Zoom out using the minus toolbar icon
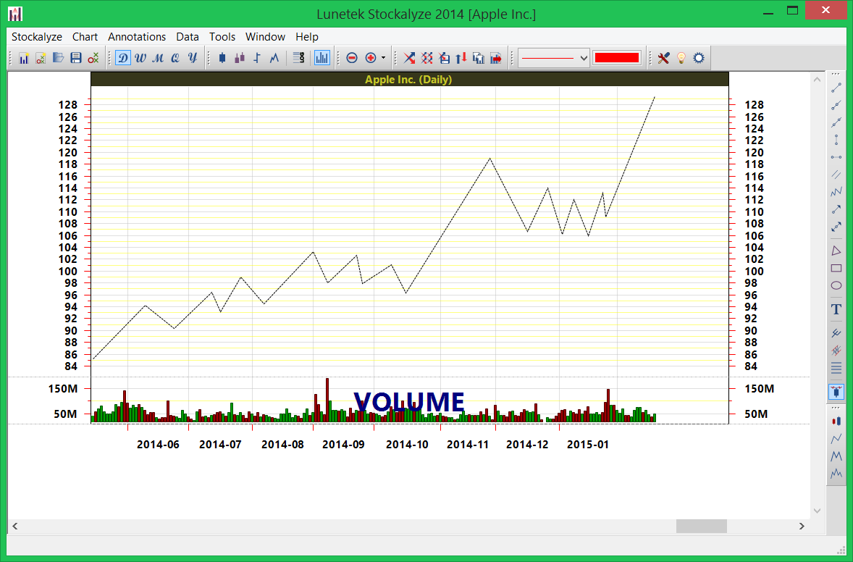The image size is (853, 562). pos(352,57)
